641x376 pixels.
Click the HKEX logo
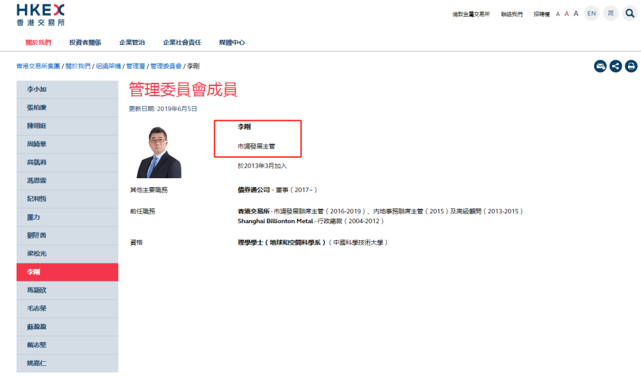(40, 15)
